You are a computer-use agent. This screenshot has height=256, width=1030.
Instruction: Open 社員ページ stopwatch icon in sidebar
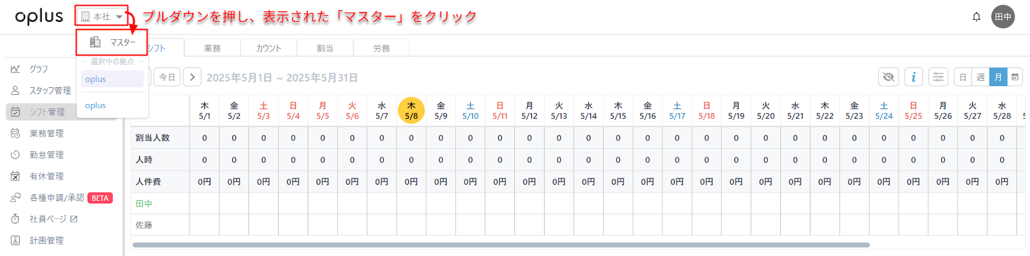pos(15,219)
